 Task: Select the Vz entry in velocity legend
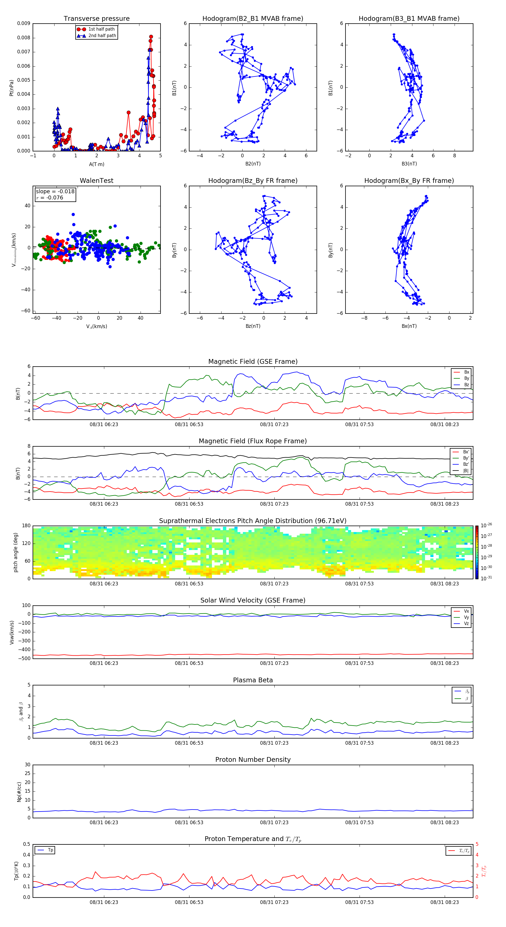pos(462,623)
